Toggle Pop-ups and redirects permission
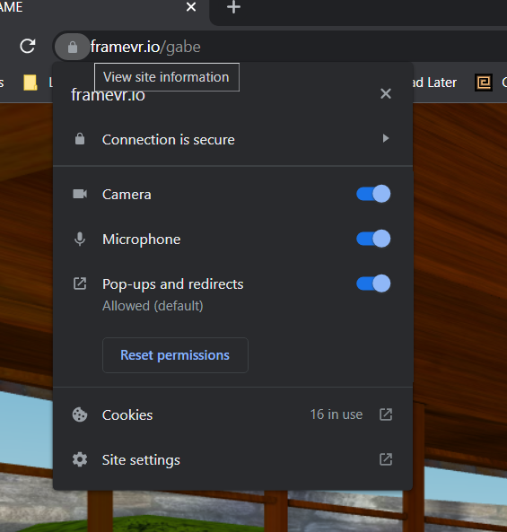The image size is (507, 532). pyautogui.click(x=373, y=283)
